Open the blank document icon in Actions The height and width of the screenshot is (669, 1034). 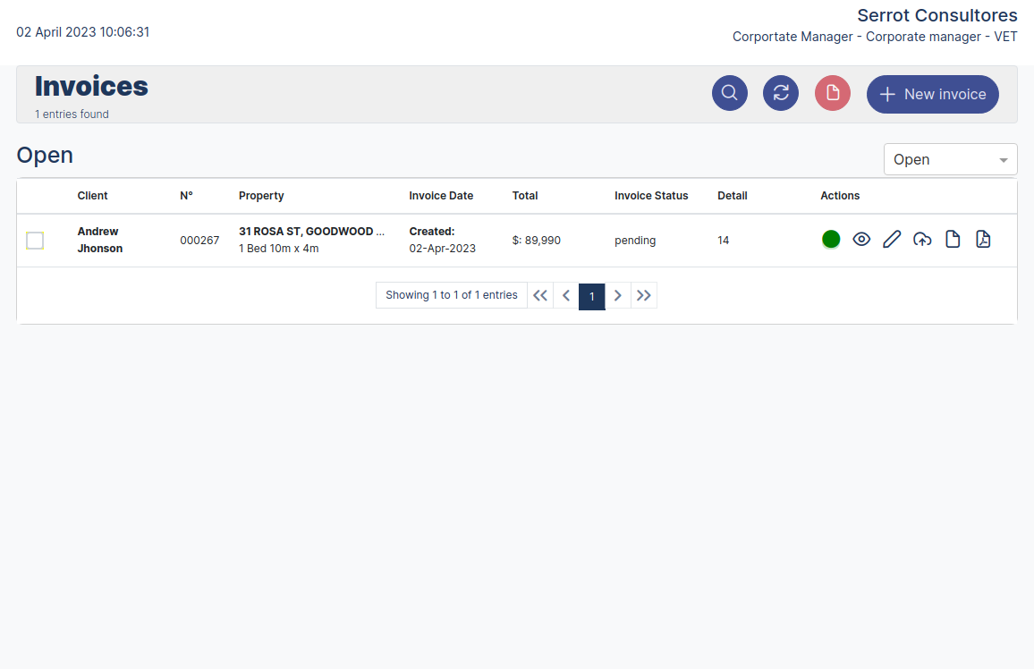pos(953,239)
